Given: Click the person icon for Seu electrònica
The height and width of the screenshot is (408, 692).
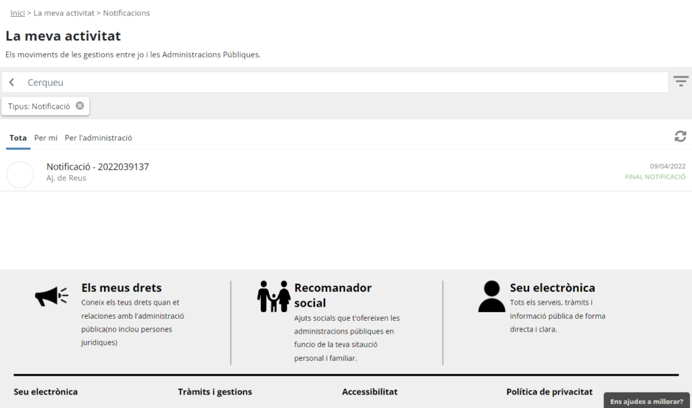Looking at the screenshot, I should [x=491, y=297].
